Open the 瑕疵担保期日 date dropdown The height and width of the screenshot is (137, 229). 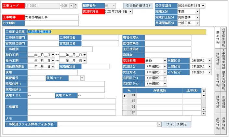(x=53, y=66)
